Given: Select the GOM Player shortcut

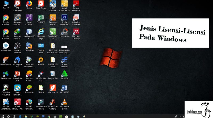Looking at the screenshot, I should pos(41,5).
